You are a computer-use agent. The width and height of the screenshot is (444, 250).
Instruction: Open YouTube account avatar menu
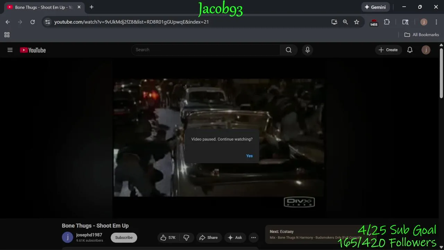pos(426,50)
